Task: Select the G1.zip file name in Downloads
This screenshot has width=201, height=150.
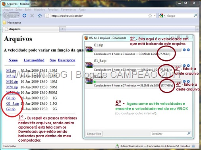Action: [99, 45]
